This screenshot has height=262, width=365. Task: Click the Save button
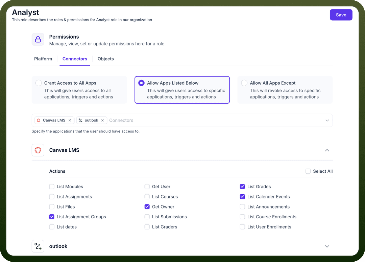[x=341, y=15]
